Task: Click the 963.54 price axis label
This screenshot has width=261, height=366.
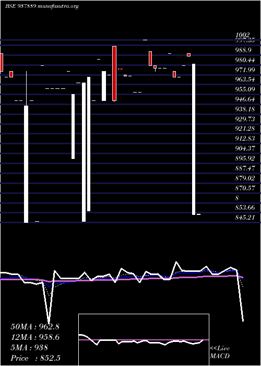Action: [x=245, y=79]
